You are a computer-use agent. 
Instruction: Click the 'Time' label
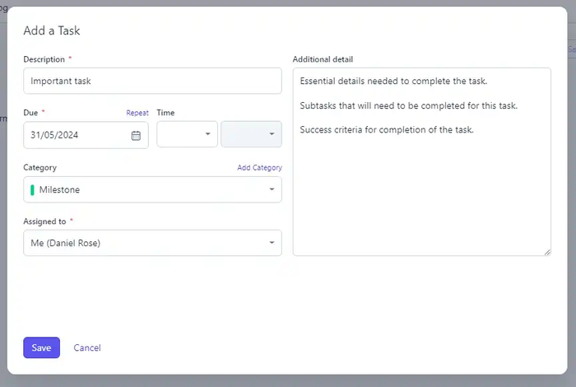tap(165, 113)
